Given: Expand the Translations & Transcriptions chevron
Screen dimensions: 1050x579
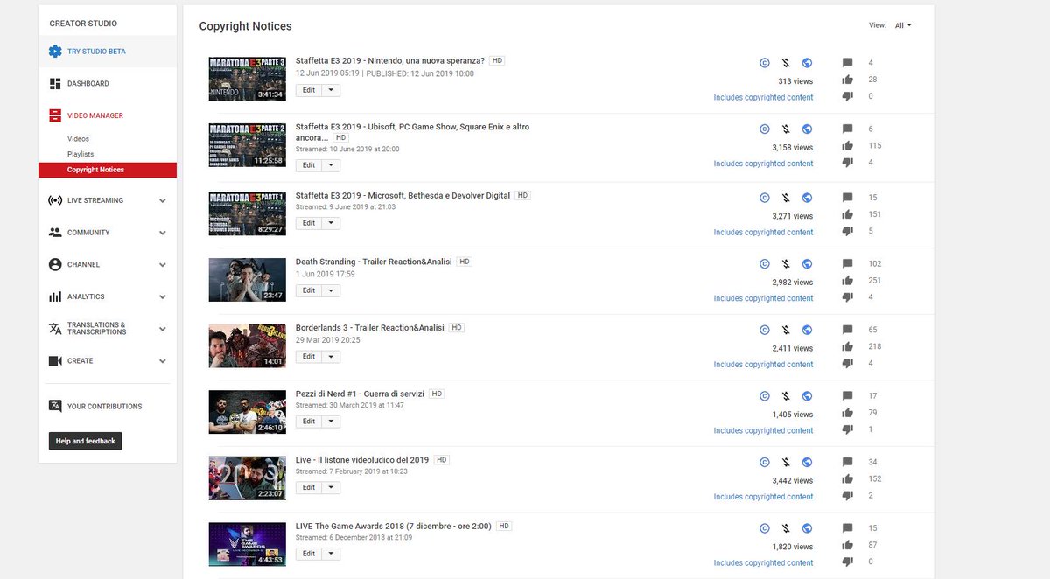Looking at the screenshot, I should click(163, 329).
